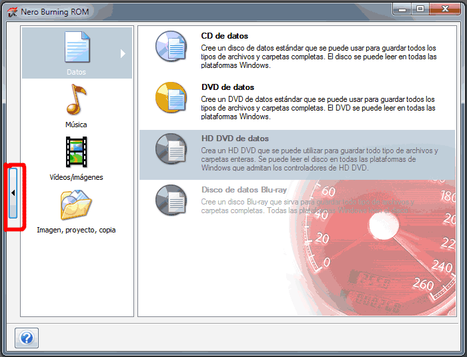Viewport: 467px width, 357px height.
Task: Switch to the Música category label
Action: (x=76, y=125)
